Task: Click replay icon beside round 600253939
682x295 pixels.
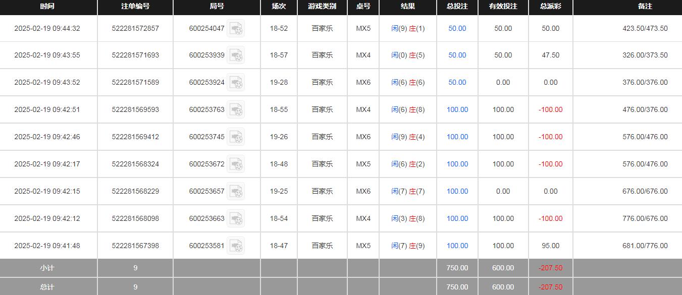Action: click(x=236, y=55)
